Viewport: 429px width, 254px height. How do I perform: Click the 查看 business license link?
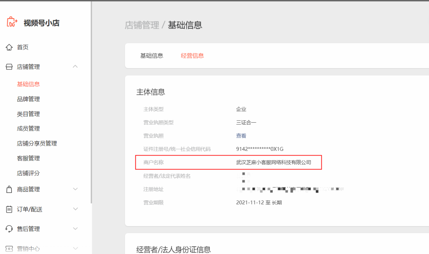241,136
